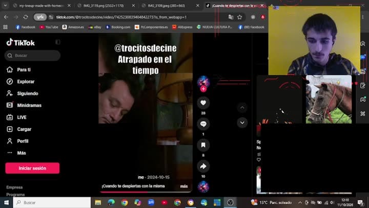Close the IMG_3119.png tab
The image size is (369, 208).
click(x=133, y=6)
